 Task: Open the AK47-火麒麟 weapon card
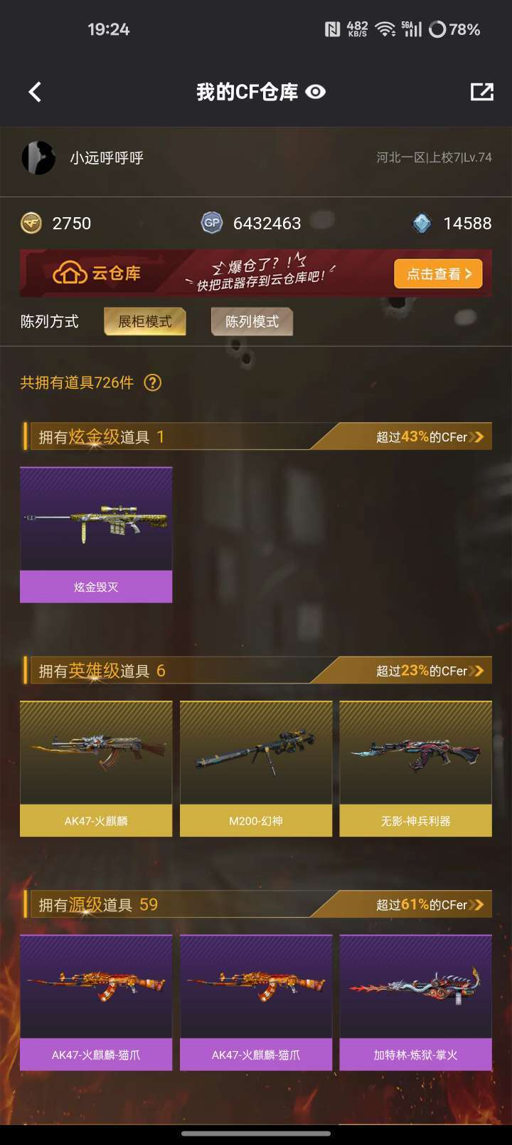click(96, 768)
